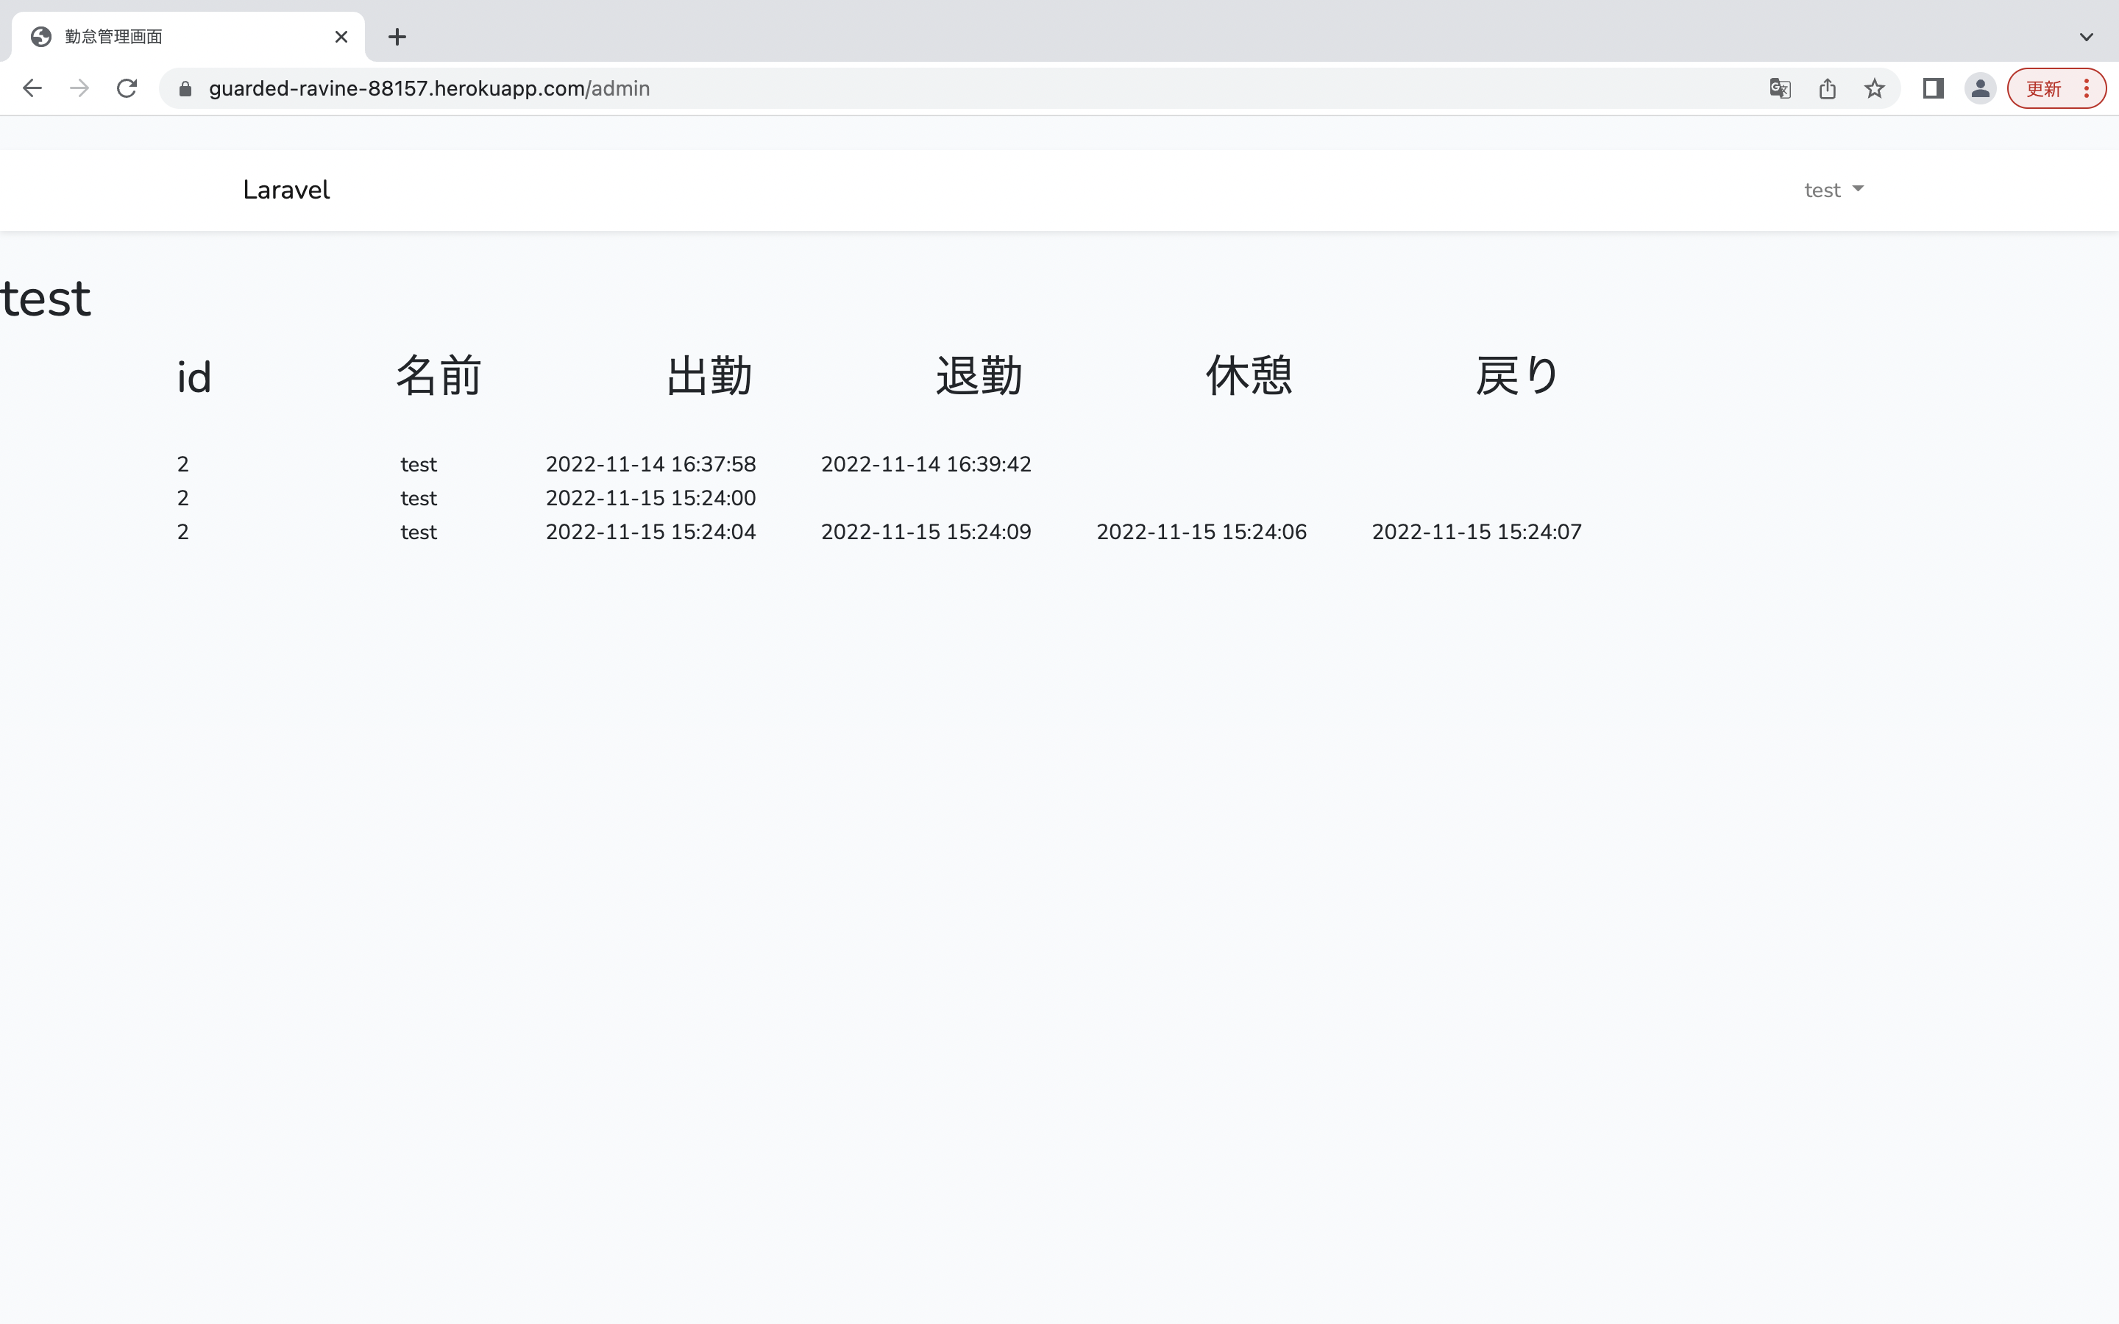Click the 更新 update button
The image size is (2119, 1324).
click(x=2044, y=88)
